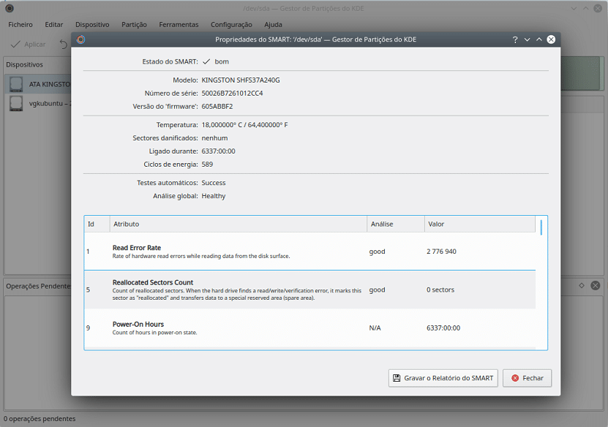
Task: Close the SMART properties dialog with X
Action: click(x=551, y=39)
